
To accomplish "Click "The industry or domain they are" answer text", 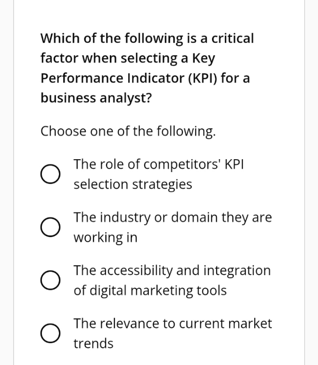I will click(173, 217).
